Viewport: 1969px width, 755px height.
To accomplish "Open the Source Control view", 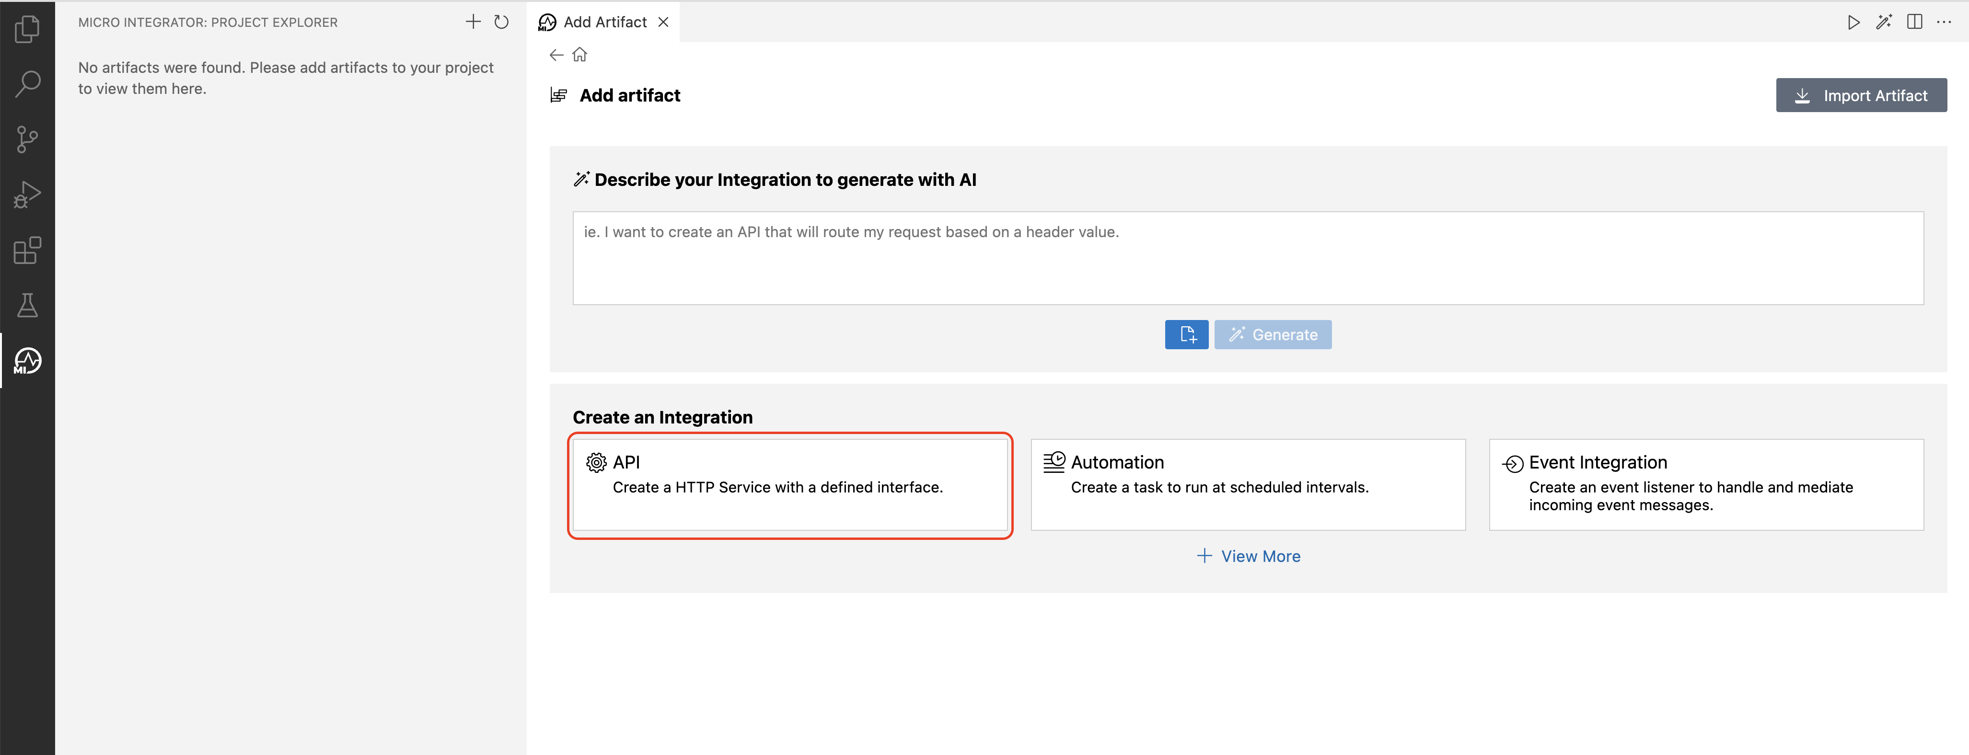I will 27,138.
